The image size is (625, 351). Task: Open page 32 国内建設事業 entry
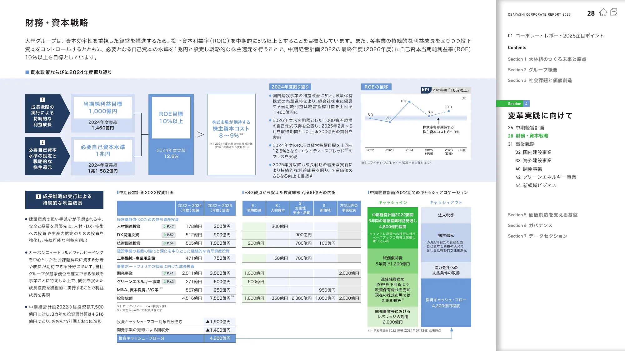click(x=533, y=153)
